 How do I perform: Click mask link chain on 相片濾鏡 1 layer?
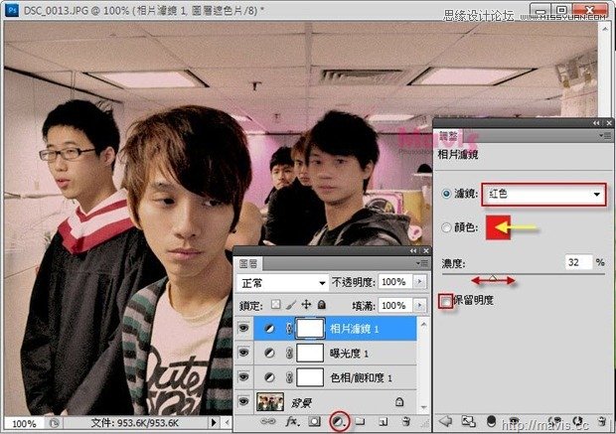tap(289, 329)
